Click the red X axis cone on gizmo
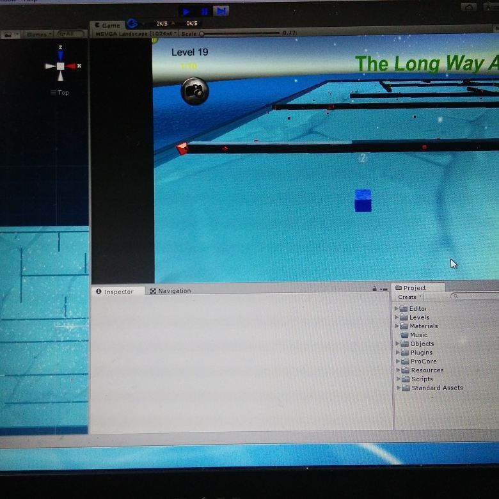 (70, 66)
